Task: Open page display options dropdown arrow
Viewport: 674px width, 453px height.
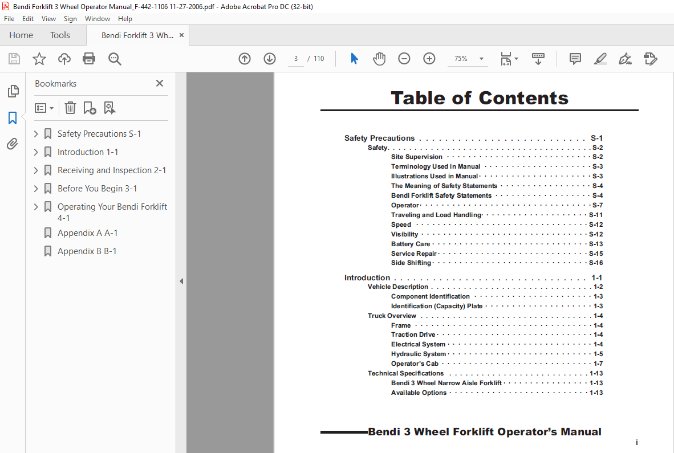Action: coord(516,58)
